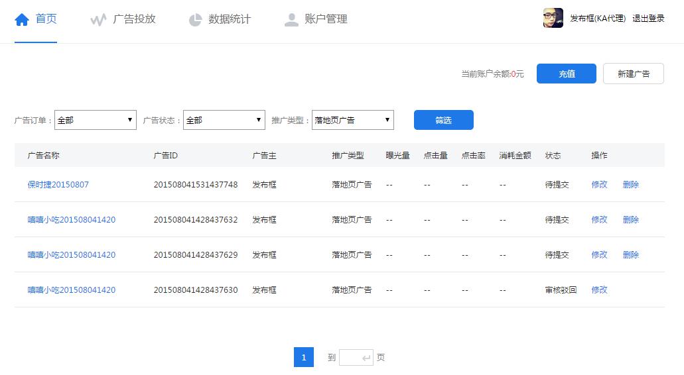Click the 广告名称 column header
Screen dimensions: 684x375
[x=43, y=156]
